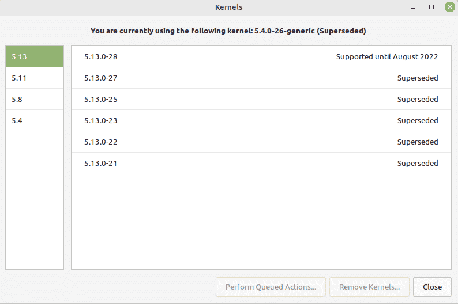Screen dimensions: 458x304
Task: Pick kernel 5.13.0-23 from list
Action: point(261,120)
